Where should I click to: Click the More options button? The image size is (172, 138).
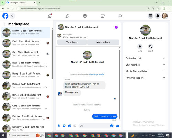[x=103, y=42]
